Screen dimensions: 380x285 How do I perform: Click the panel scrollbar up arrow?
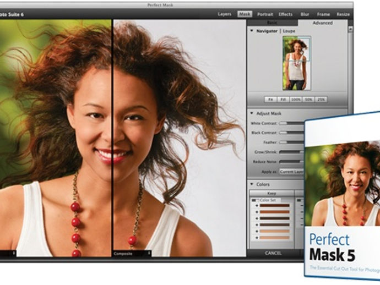[x=350, y=29]
